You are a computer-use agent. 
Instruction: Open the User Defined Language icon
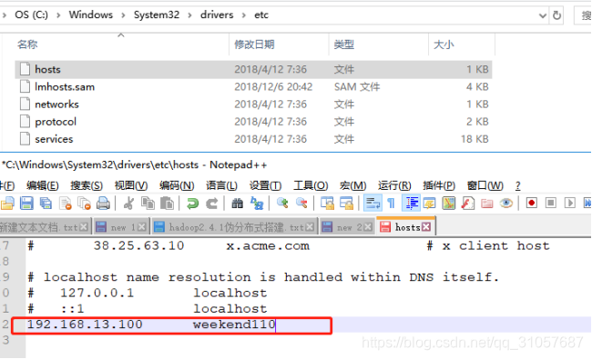tap(430, 204)
